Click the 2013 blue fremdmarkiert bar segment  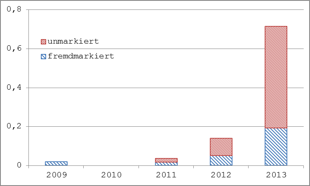[276, 147]
